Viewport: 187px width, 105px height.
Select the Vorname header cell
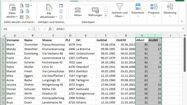(x=15, y=40)
